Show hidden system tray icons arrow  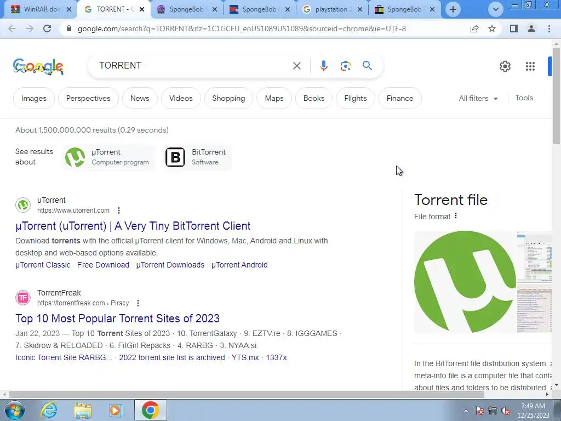466,411
